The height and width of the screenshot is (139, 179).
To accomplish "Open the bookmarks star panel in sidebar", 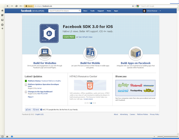I will (2, 11).
